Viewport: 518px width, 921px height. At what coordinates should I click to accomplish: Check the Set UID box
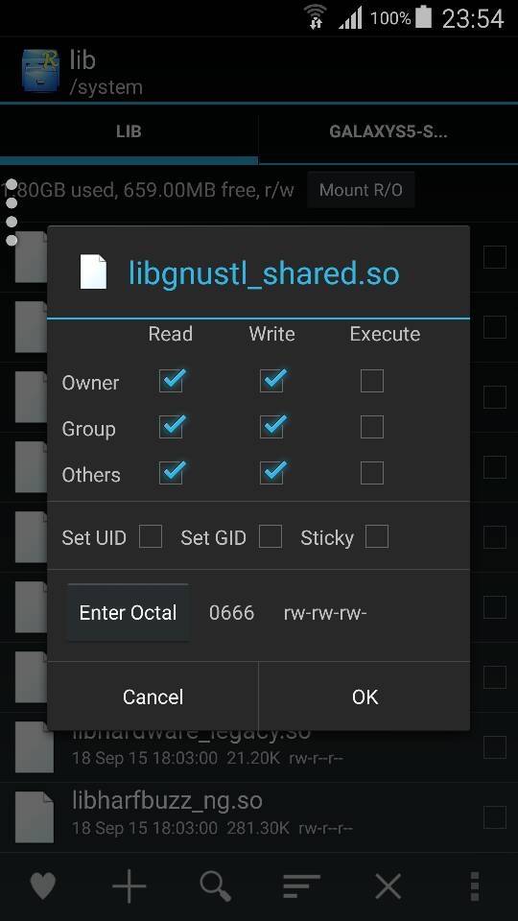[x=151, y=536]
